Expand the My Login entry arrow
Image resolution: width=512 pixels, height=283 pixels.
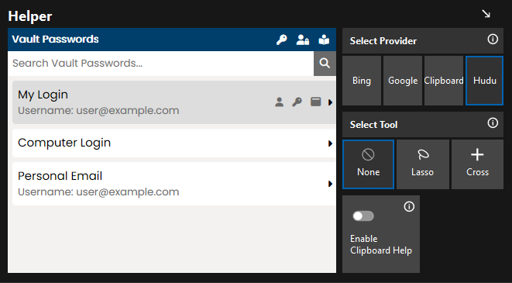[x=330, y=102]
